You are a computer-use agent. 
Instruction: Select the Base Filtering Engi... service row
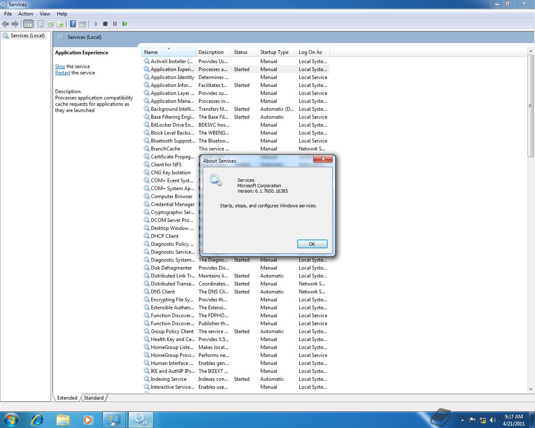click(236, 117)
